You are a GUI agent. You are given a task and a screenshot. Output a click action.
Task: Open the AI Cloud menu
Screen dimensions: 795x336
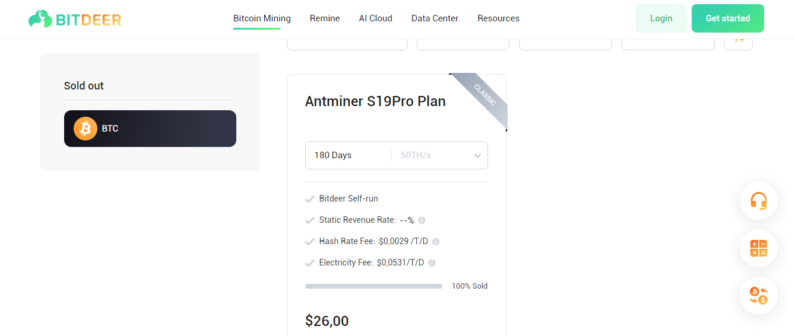[376, 18]
